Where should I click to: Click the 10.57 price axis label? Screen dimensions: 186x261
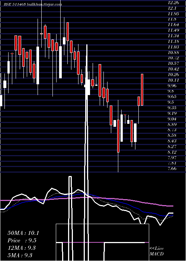(173, 63)
